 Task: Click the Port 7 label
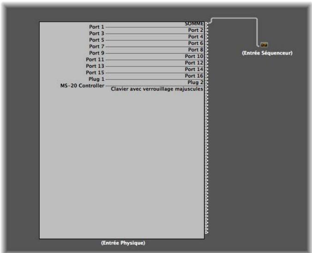[x=96, y=46]
